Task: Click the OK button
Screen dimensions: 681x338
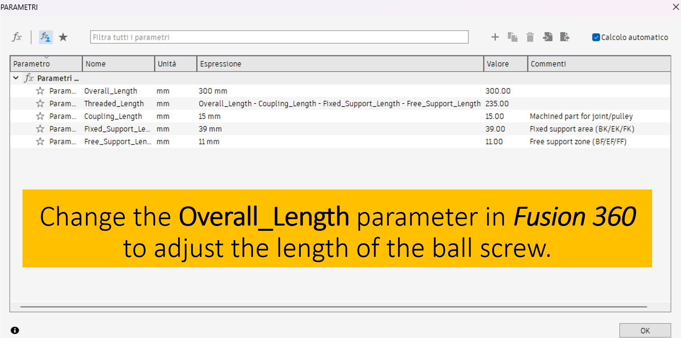Action: click(645, 330)
